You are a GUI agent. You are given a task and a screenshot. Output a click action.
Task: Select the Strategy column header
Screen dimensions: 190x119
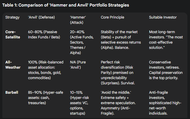(13, 17)
